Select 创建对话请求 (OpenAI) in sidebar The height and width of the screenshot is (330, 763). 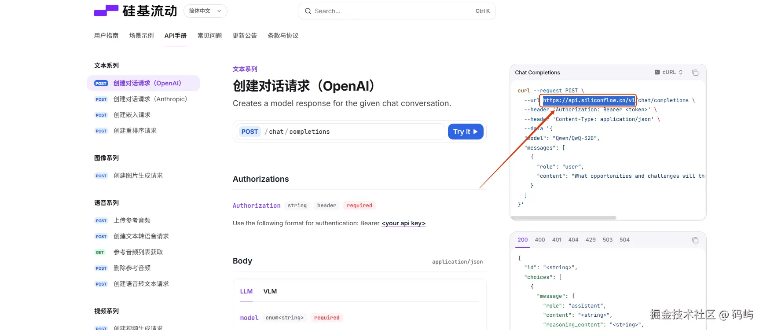[x=143, y=83]
